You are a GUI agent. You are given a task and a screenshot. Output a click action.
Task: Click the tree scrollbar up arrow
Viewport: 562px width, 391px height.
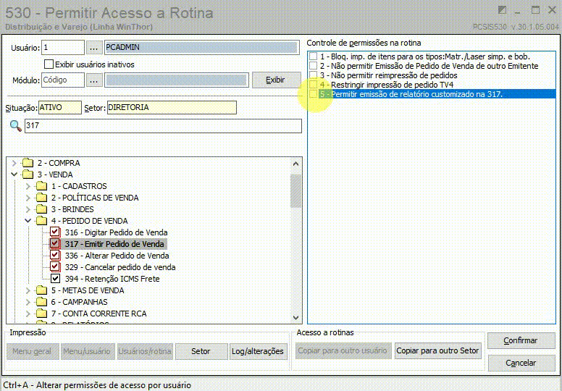(295, 164)
